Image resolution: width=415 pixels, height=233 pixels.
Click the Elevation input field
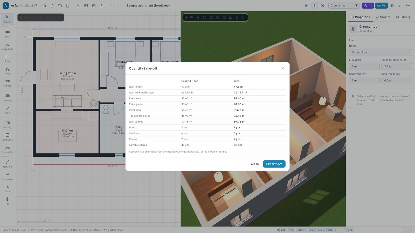tap(364, 67)
